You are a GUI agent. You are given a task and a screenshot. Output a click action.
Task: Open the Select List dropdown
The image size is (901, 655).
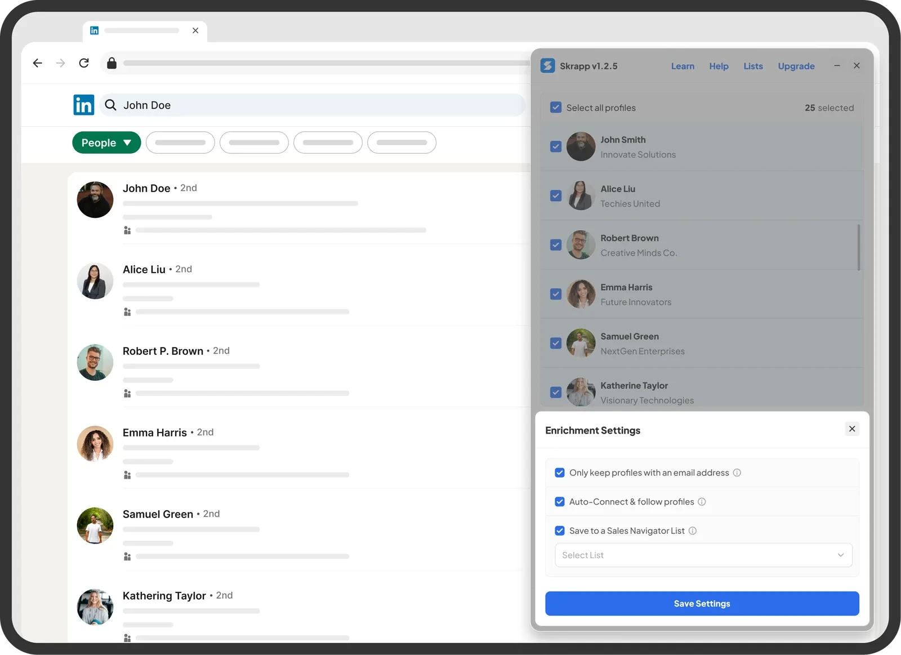703,555
